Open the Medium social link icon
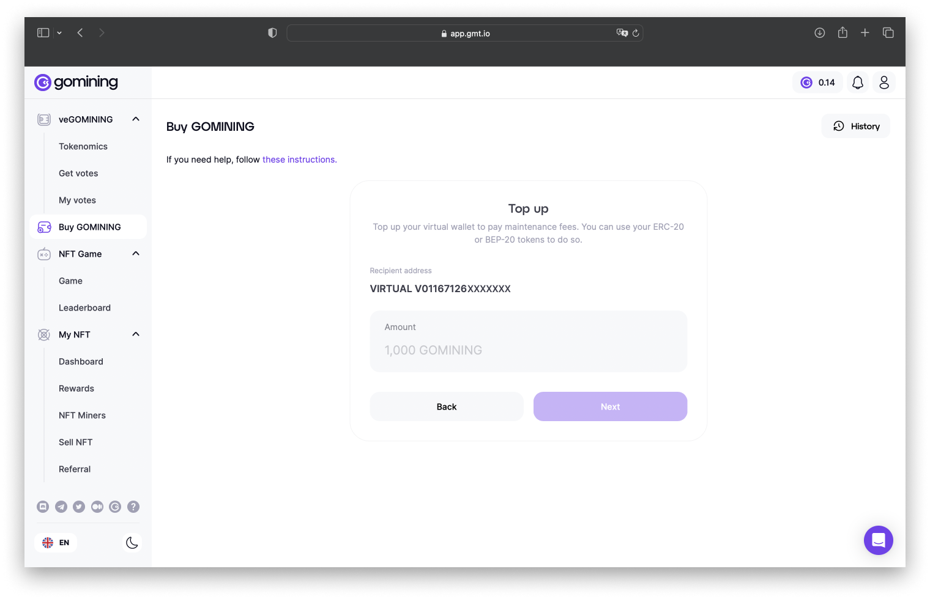Viewport: 930px width, 599px height. (x=97, y=507)
